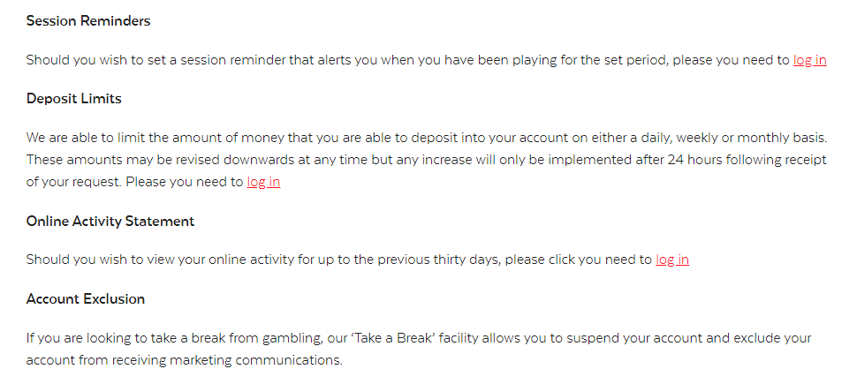Select the Session Reminders heading
Viewport: 857px width, 369px height.
coord(88,21)
